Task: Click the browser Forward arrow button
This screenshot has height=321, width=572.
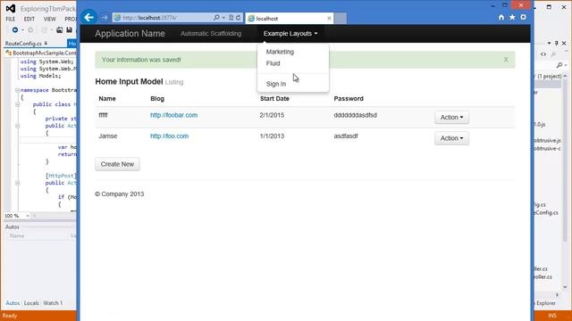Action: pos(105,17)
